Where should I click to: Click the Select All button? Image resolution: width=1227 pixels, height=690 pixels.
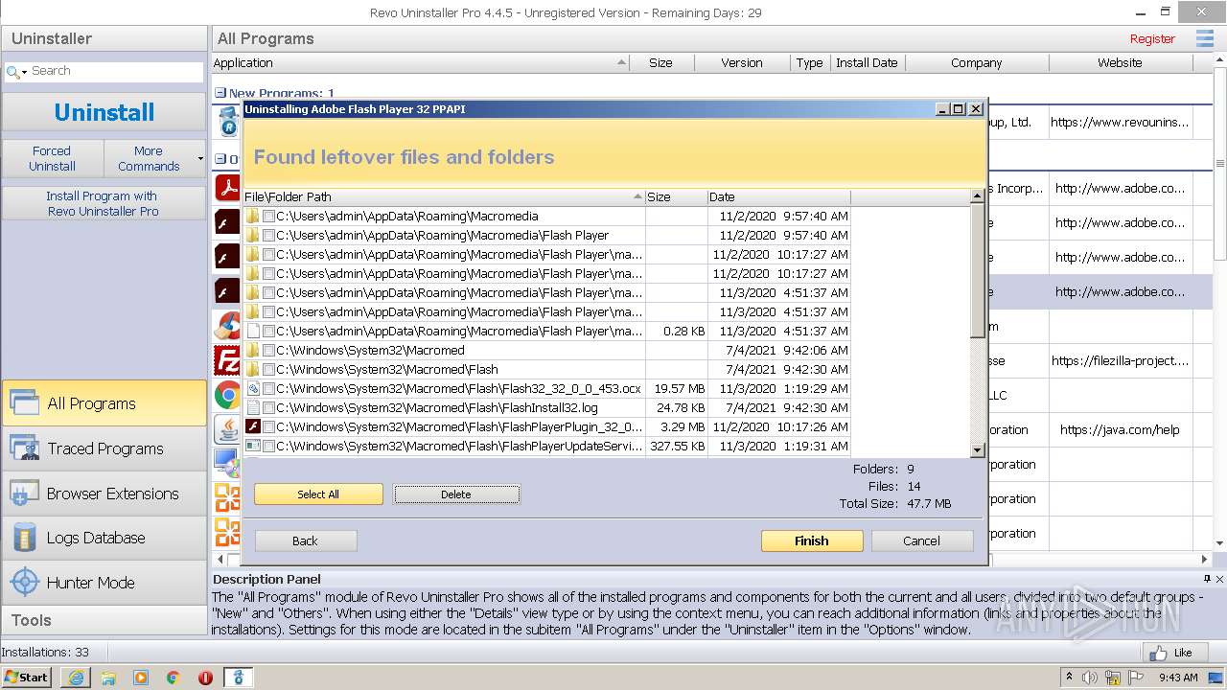point(318,494)
